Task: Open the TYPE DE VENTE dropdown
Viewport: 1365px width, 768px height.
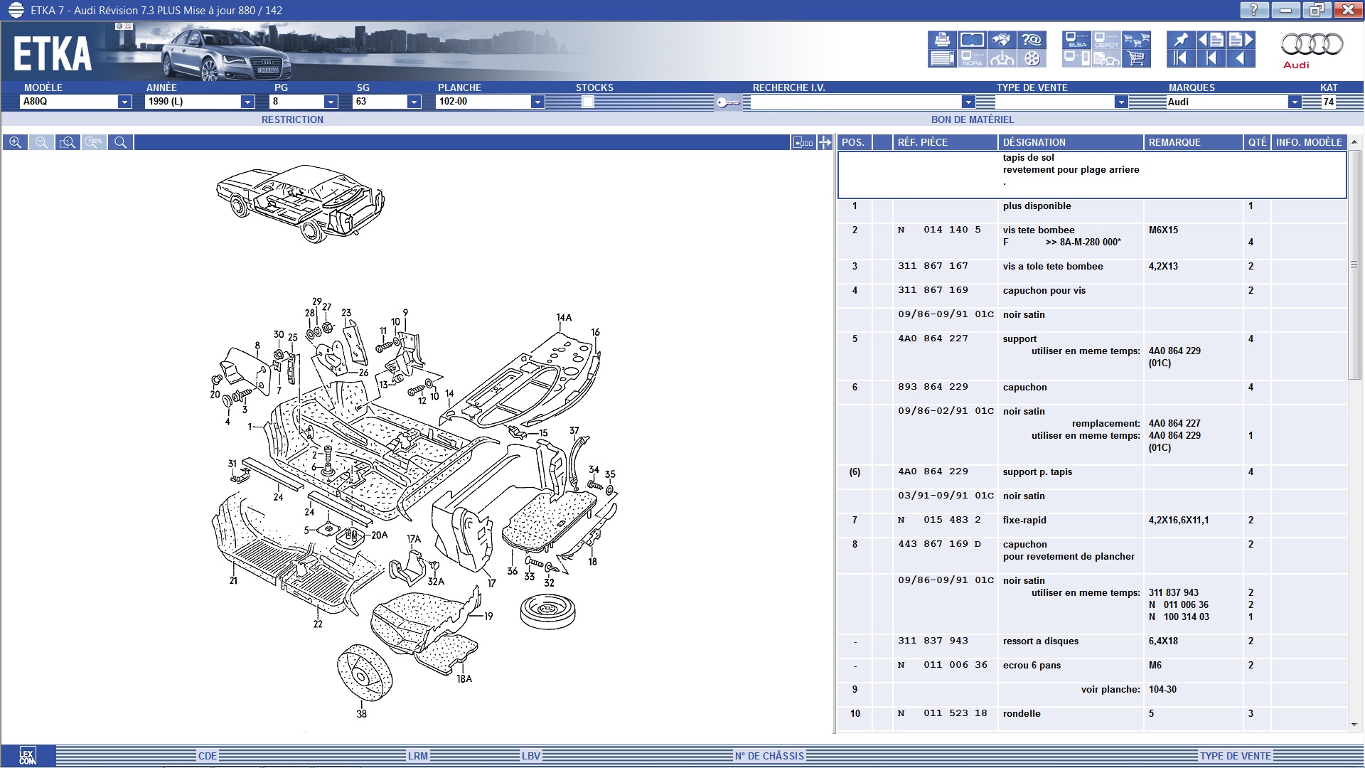Action: [1121, 102]
